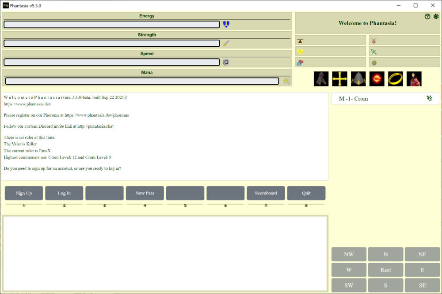Click the sword icon beside Strength bar
The height and width of the screenshot is (294, 442).
tap(226, 43)
